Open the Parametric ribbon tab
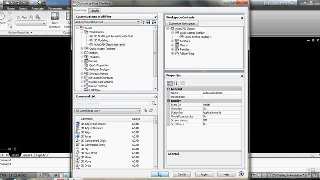This screenshot has width=320, height=180. pos(55,9)
